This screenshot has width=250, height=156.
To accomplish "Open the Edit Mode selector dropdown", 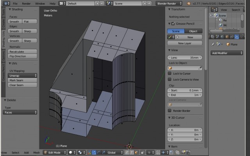I will [55, 152].
